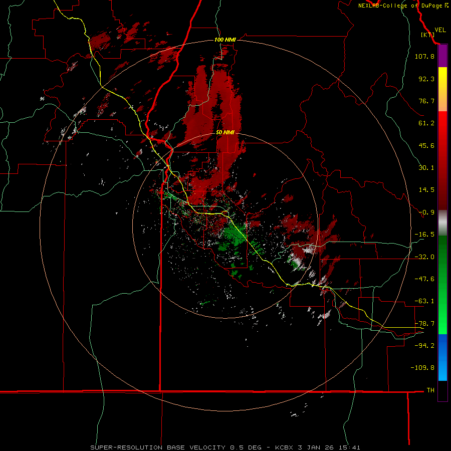Click the blue segment of the color bar
This screenshot has width=451, height=451.
(442, 357)
